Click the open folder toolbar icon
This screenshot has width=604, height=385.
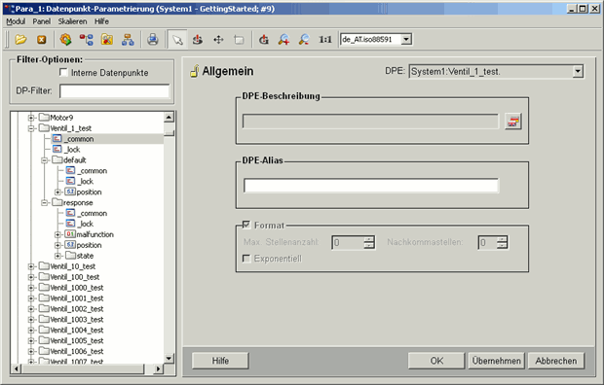[x=20, y=39]
